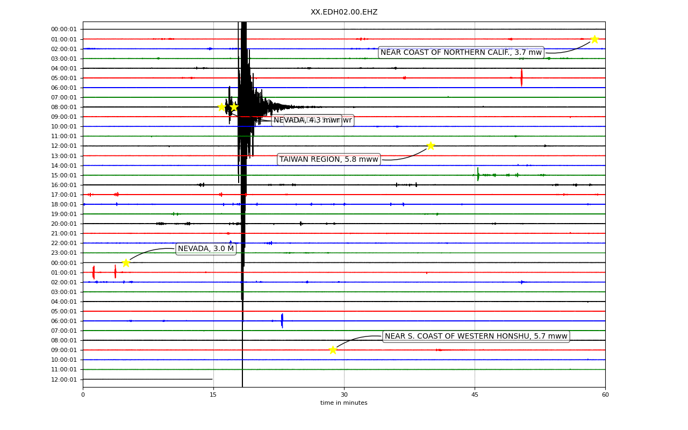Image resolution: width=688 pixels, height=430 pixels.
Task: Click the leftmost star on the 08:00:01 trace
Action: [221, 107]
